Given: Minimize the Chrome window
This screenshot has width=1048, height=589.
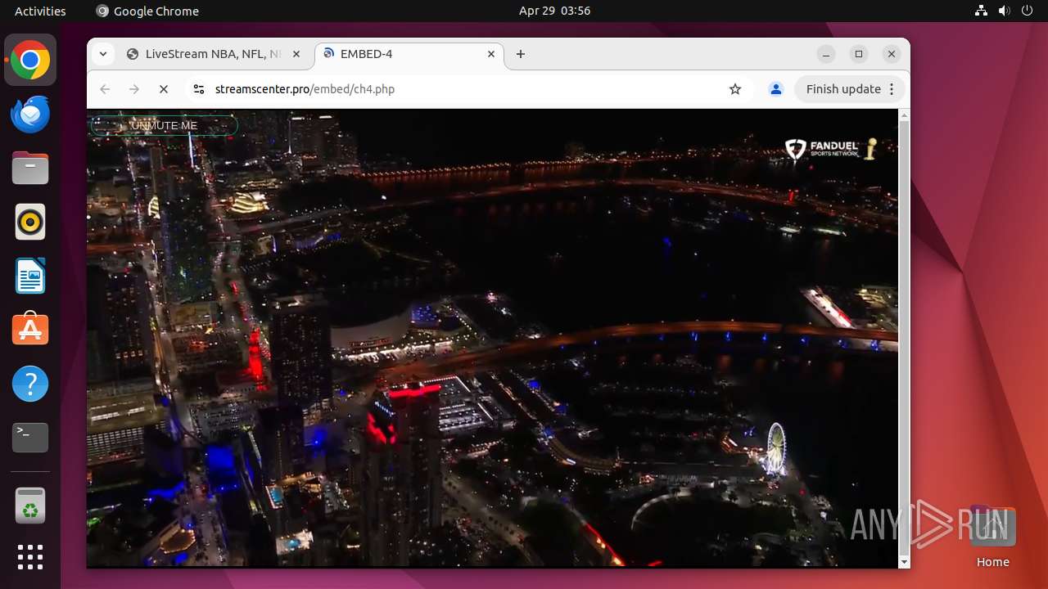Looking at the screenshot, I should pyautogui.click(x=827, y=54).
